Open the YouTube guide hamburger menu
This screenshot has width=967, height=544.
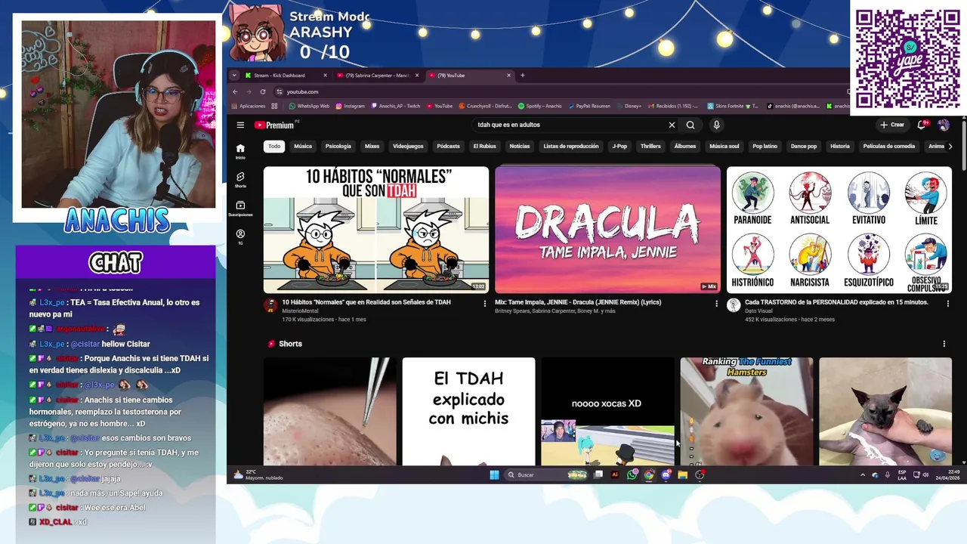[240, 125]
